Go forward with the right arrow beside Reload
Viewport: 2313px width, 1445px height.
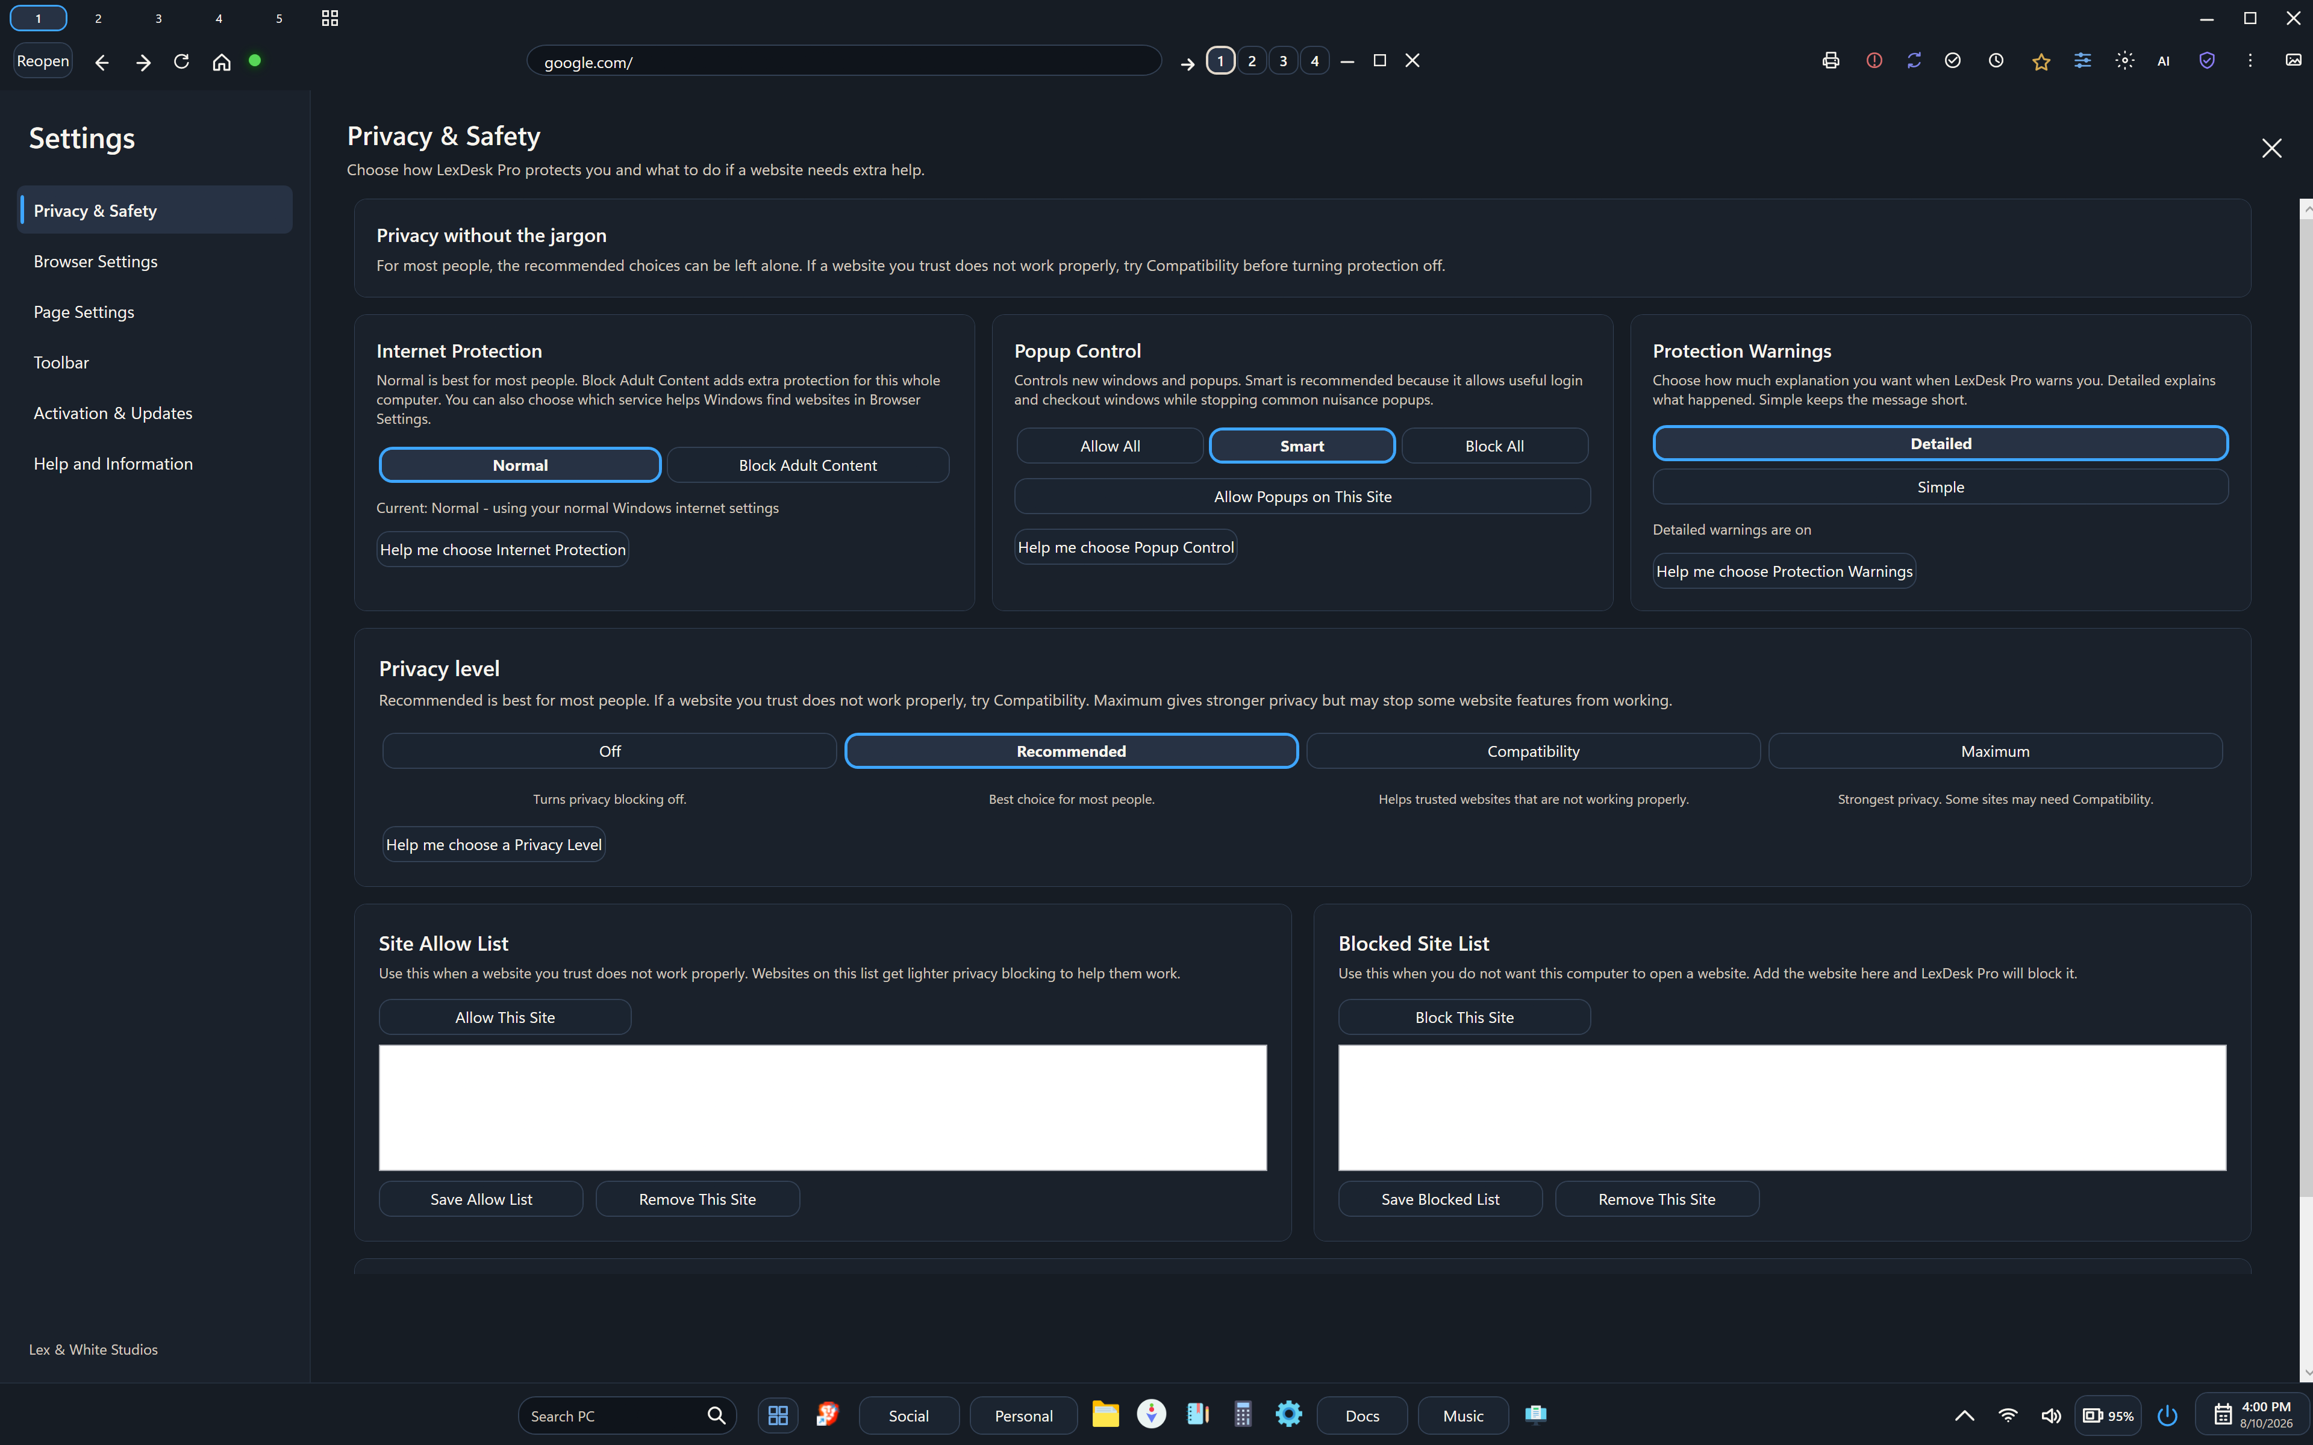[143, 62]
